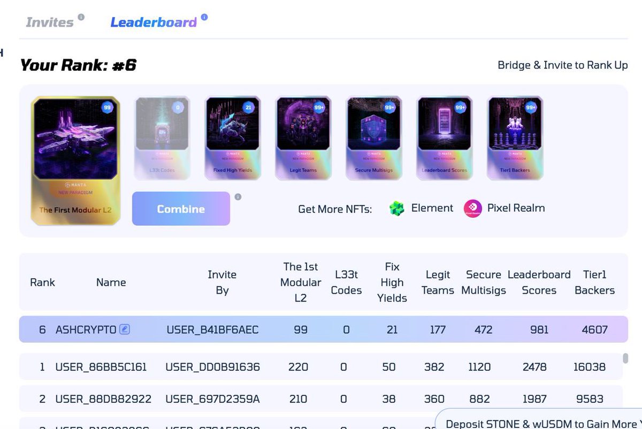
Task: Click modular L2 value 210
Action: coord(298,399)
